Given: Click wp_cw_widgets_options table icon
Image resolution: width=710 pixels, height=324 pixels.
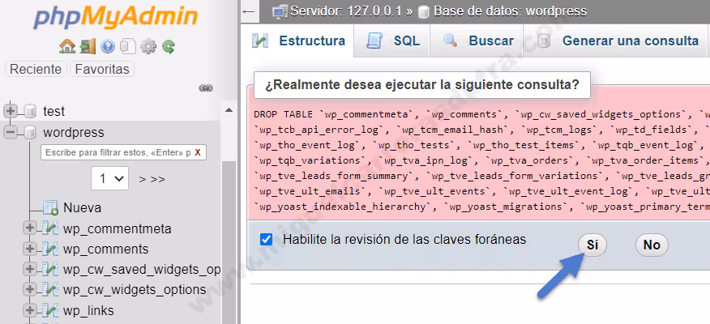Looking at the screenshot, I should 50,290.
